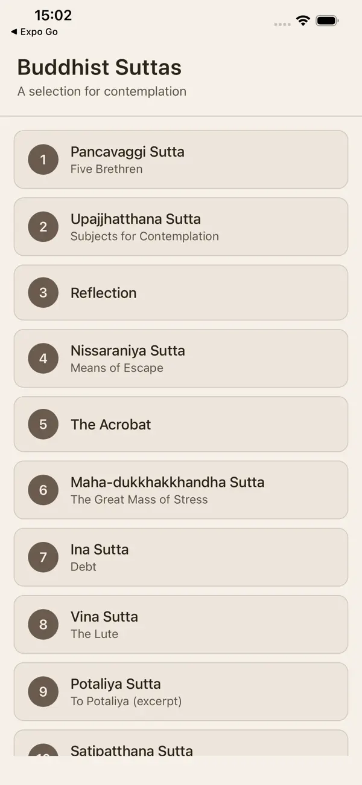Open the Upajjhatthana Sutta entry
The image size is (362, 785).
click(181, 227)
